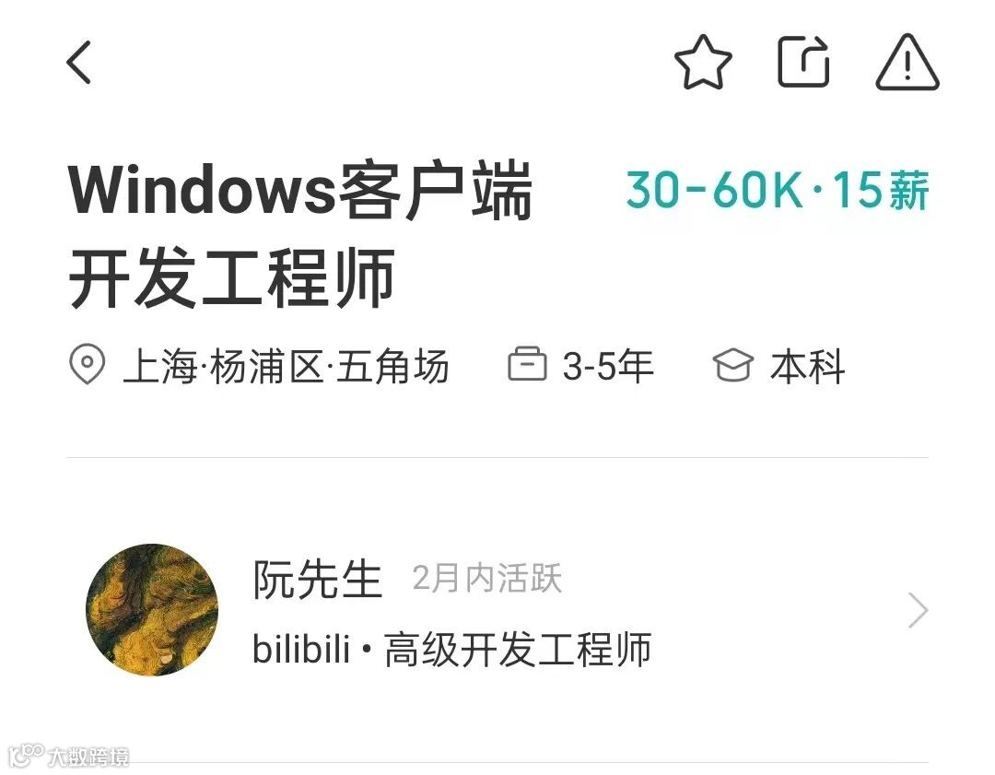The image size is (995, 775).
Task: Share the job posting via share icon
Action: [x=803, y=62]
